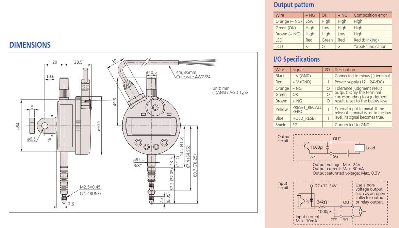Image resolution: width=399 pixels, height=228 pixels.
Task: Click the round lug hole labeled ø6.5
Action: pyautogui.click(x=45, y=126)
